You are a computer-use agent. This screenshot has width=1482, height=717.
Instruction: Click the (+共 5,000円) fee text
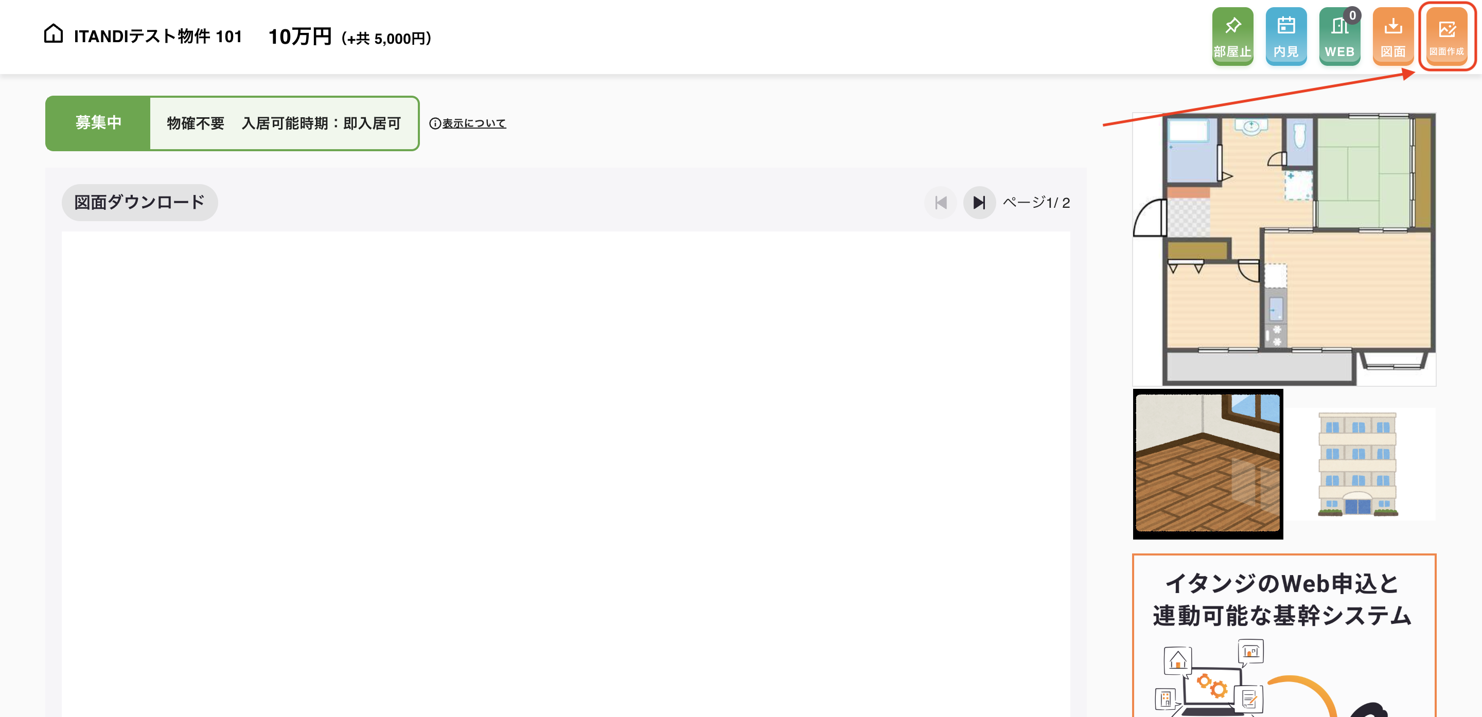tap(386, 39)
